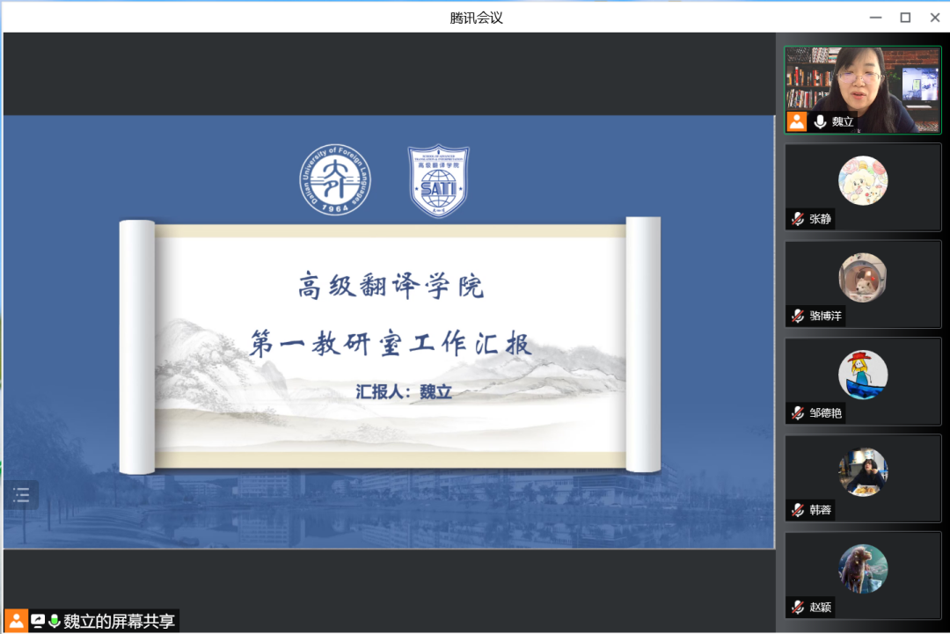This screenshot has height=634, width=950.
Task: Click 赵颖's muted microphone icon
Action: [797, 607]
